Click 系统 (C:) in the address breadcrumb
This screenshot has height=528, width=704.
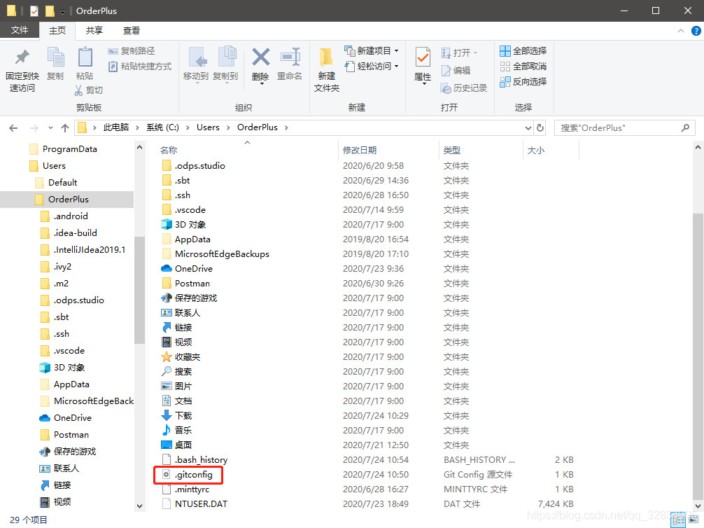pyautogui.click(x=162, y=127)
